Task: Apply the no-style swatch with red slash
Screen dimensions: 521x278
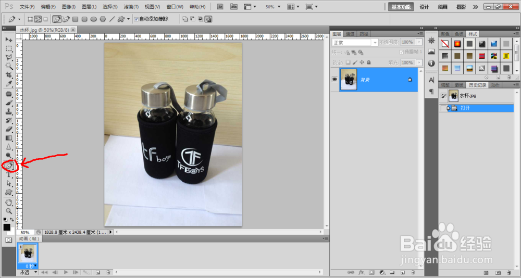Action: coord(445,44)
